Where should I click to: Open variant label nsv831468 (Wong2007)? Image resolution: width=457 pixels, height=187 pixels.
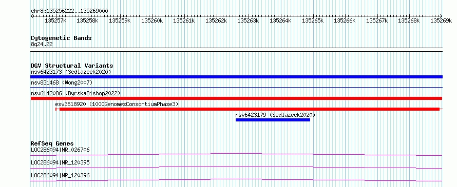(x=62, y=82)
